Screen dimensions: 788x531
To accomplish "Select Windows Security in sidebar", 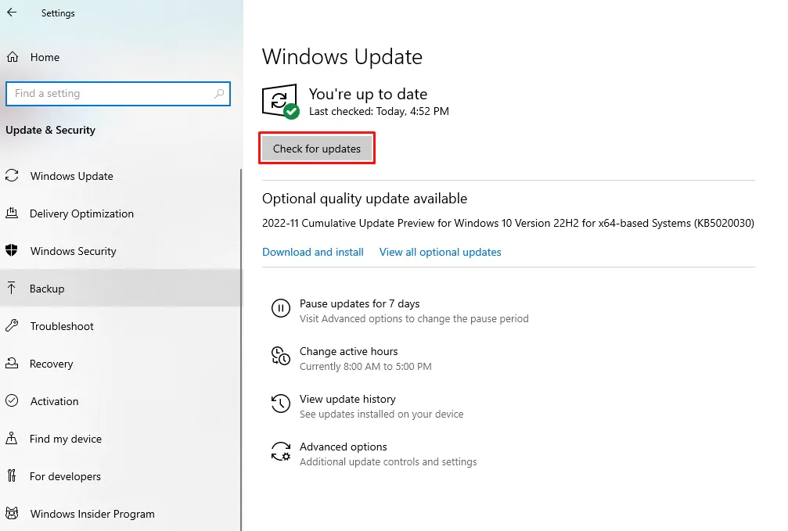I will tap(121, 251).
